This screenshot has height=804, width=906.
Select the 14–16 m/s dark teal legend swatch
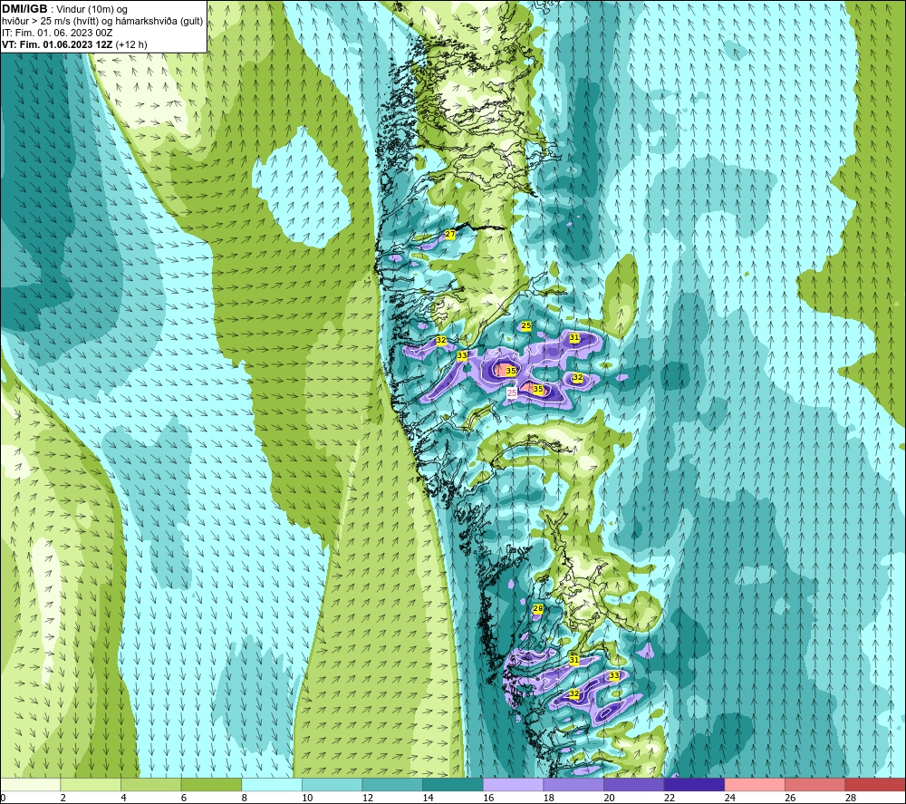453,784
